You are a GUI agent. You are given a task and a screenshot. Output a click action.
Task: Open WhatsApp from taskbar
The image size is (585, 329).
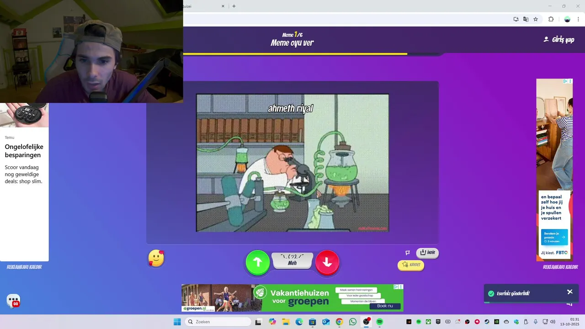[352, 322]
